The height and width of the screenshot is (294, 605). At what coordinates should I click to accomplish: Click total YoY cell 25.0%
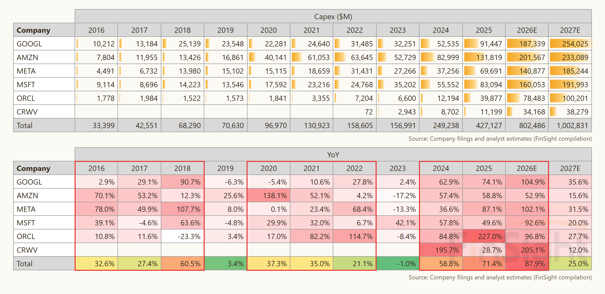point(570,263)
